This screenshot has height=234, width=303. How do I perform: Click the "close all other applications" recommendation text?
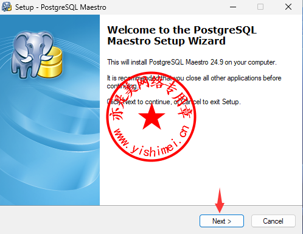(194, 82)
